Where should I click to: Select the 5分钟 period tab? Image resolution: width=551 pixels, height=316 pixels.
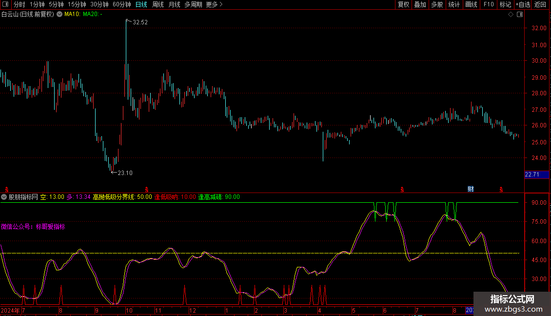pos(56,4)
